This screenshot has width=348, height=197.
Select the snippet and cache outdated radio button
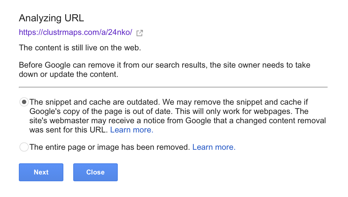point(24,102)
